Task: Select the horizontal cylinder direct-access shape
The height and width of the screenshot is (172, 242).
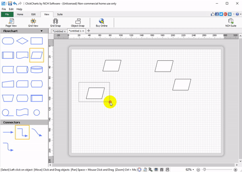Action: (22, 70)
